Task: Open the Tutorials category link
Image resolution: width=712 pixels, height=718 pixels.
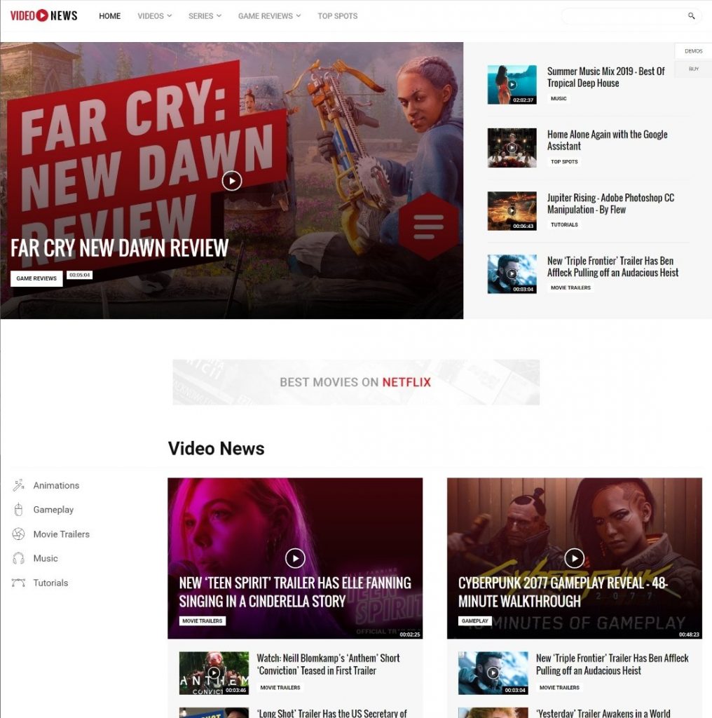Action: 50,583
